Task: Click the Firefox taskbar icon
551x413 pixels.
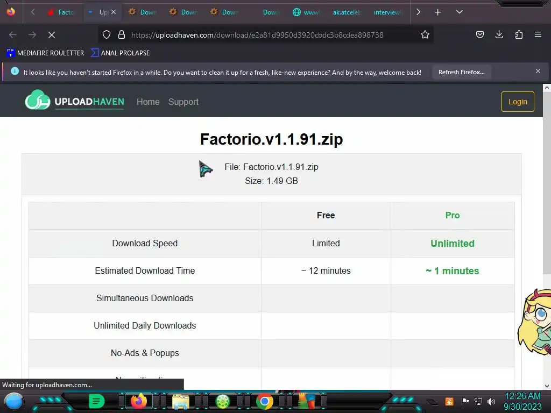Action: point(138,401)
